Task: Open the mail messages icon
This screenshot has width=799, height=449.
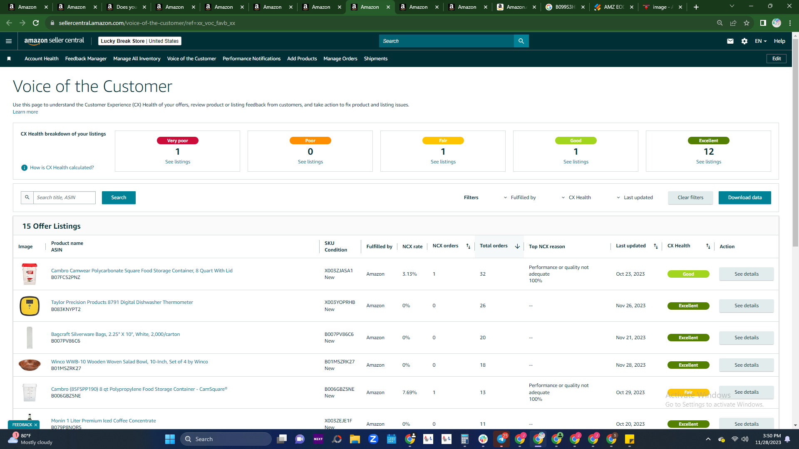Action: (x=730, y=41)
